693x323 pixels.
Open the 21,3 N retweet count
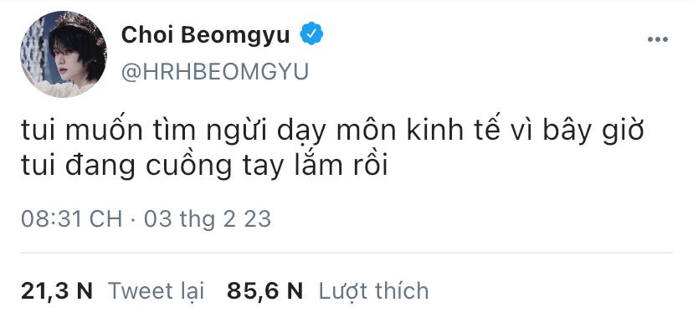(57, 291)
